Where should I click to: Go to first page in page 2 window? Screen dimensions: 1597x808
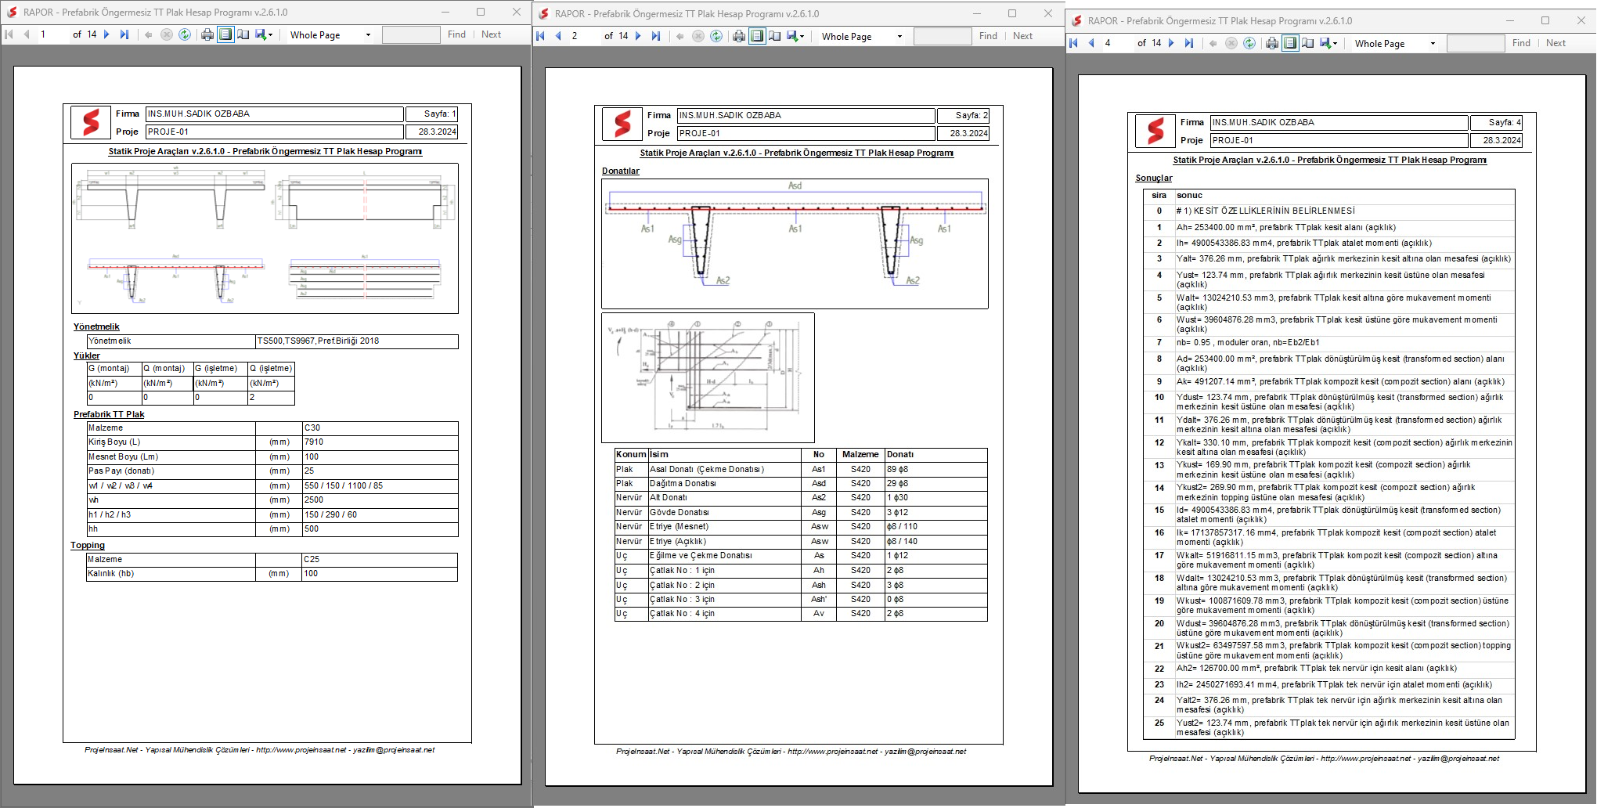click(540, 36)
